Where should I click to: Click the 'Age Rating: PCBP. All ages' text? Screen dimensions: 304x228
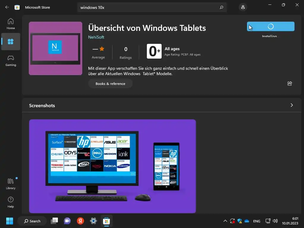point(183,55)
